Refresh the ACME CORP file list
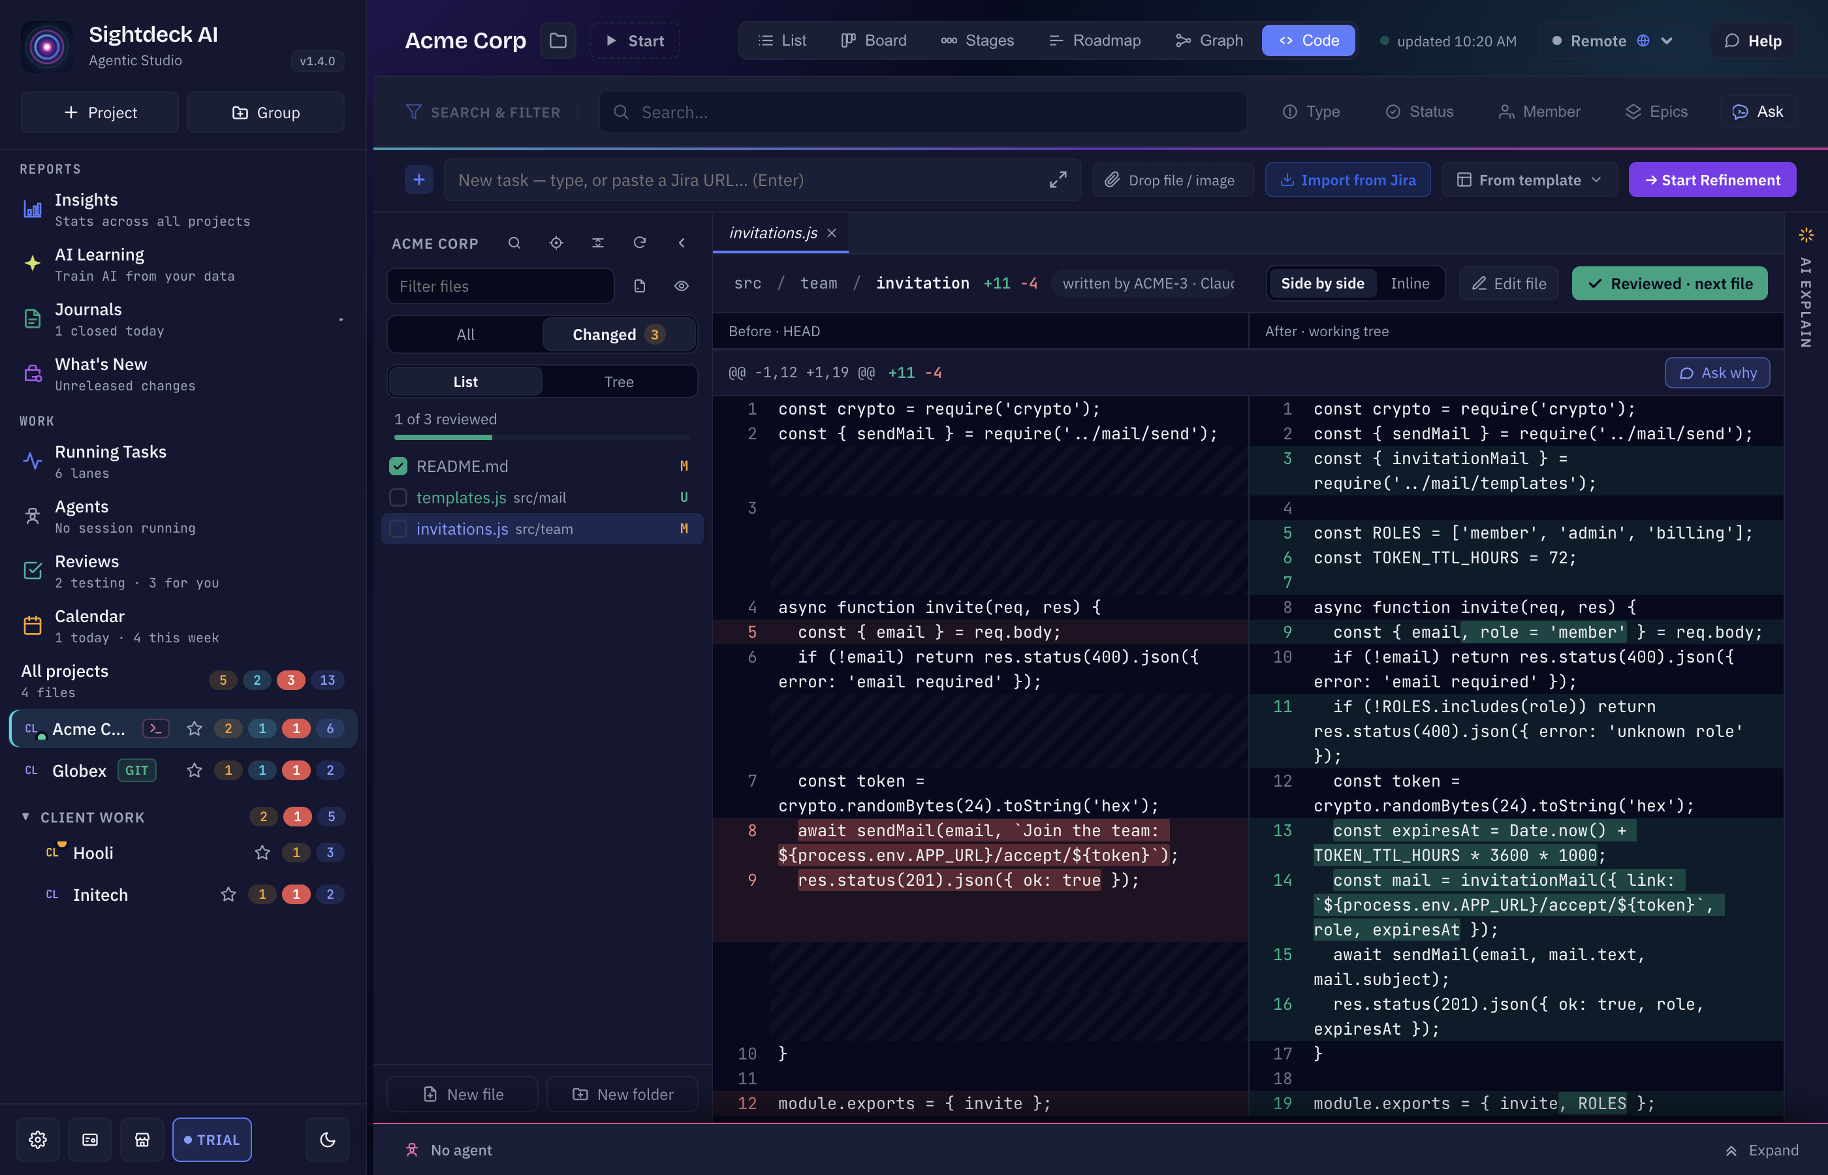The height and width of the screenshot is (1175, 1828). pos(640,243)
